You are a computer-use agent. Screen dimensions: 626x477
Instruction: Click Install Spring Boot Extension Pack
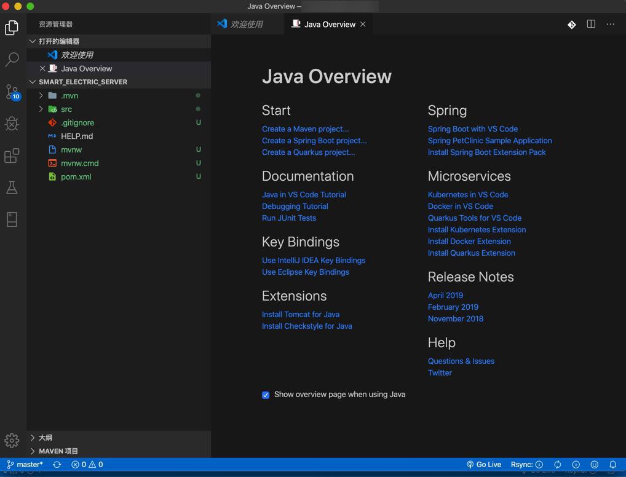tap(486, 152)
